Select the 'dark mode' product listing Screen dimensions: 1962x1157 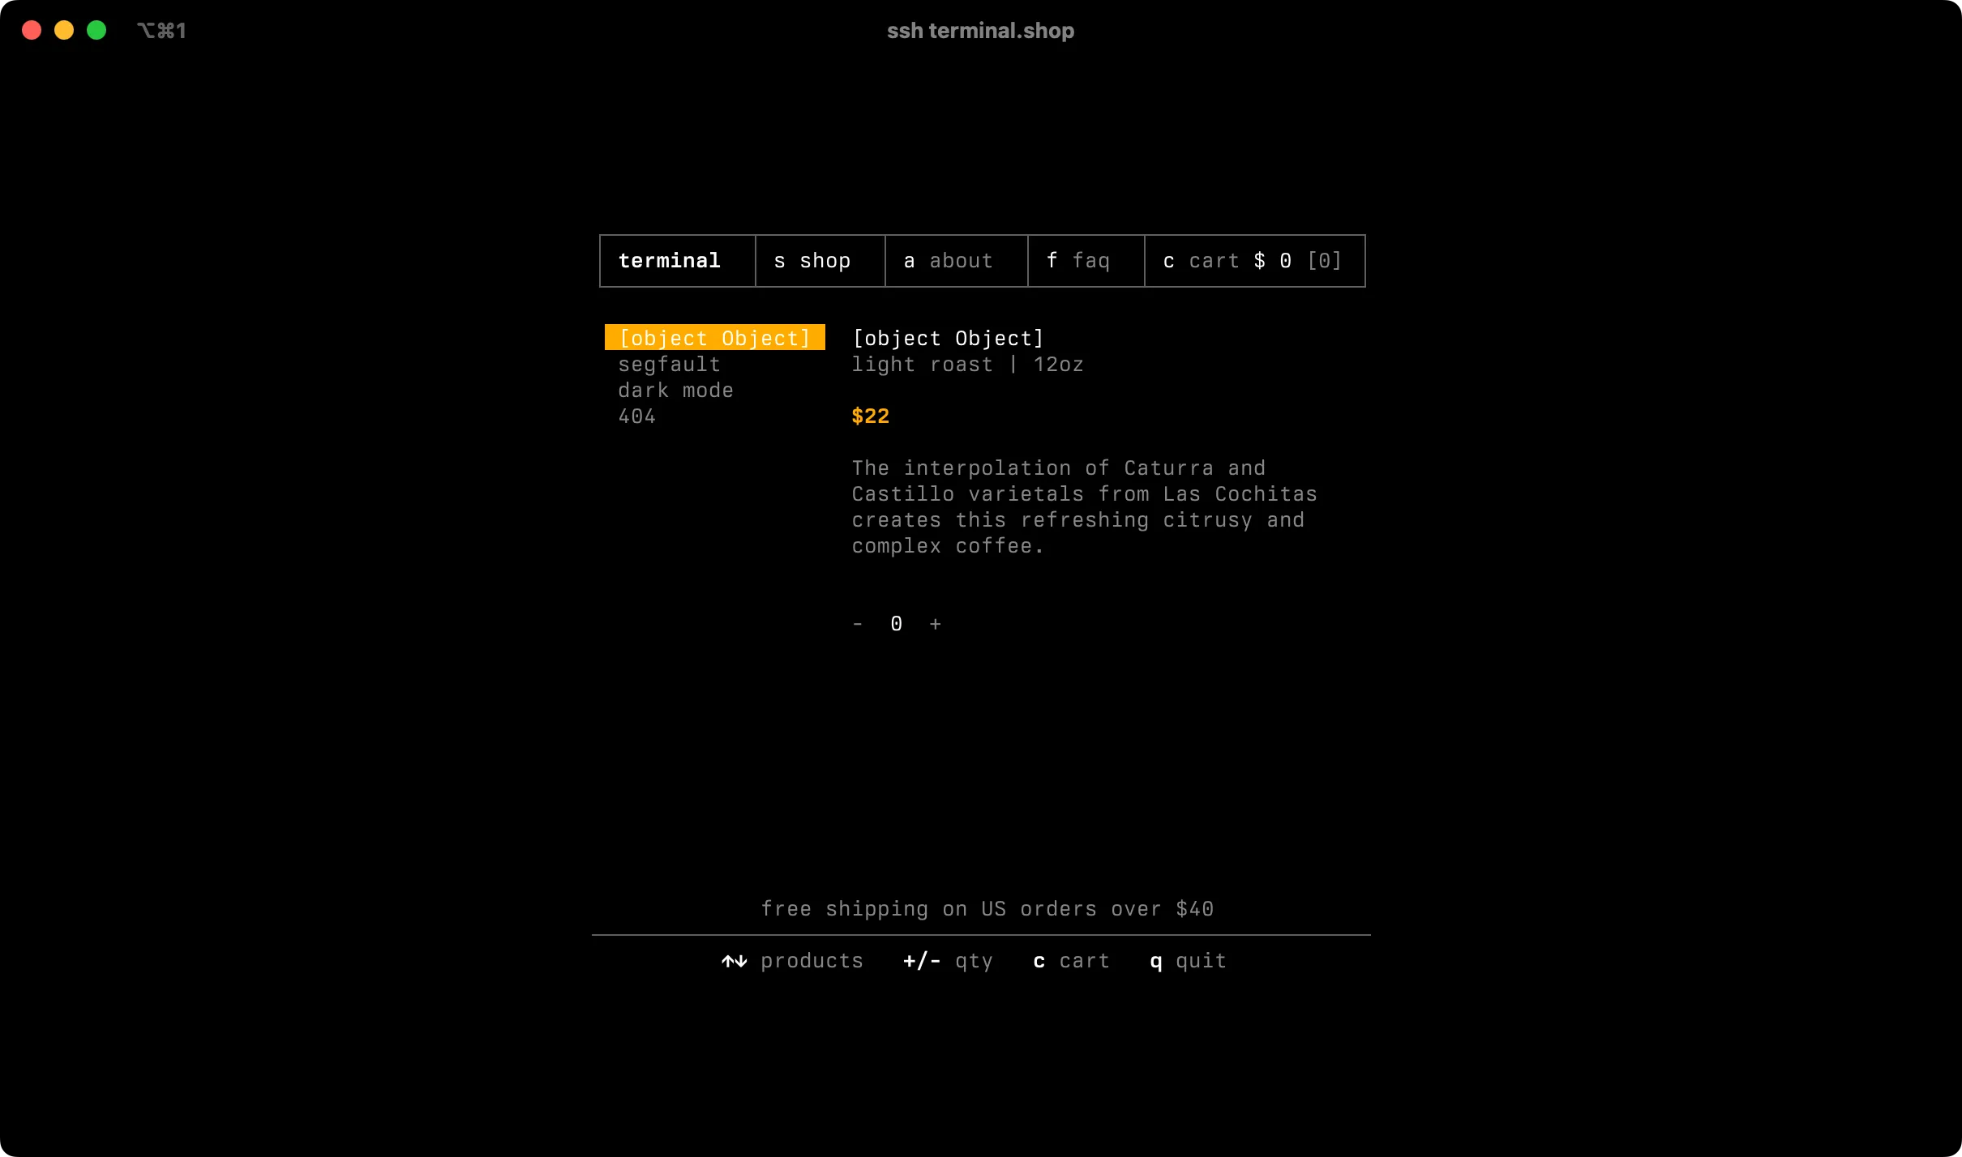[675, 388]
